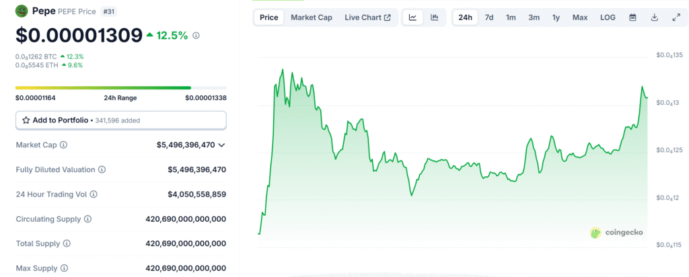Switch to line chart view icon
The height and width of the screenshot is (277, 689).
click(x=412, y=17)
